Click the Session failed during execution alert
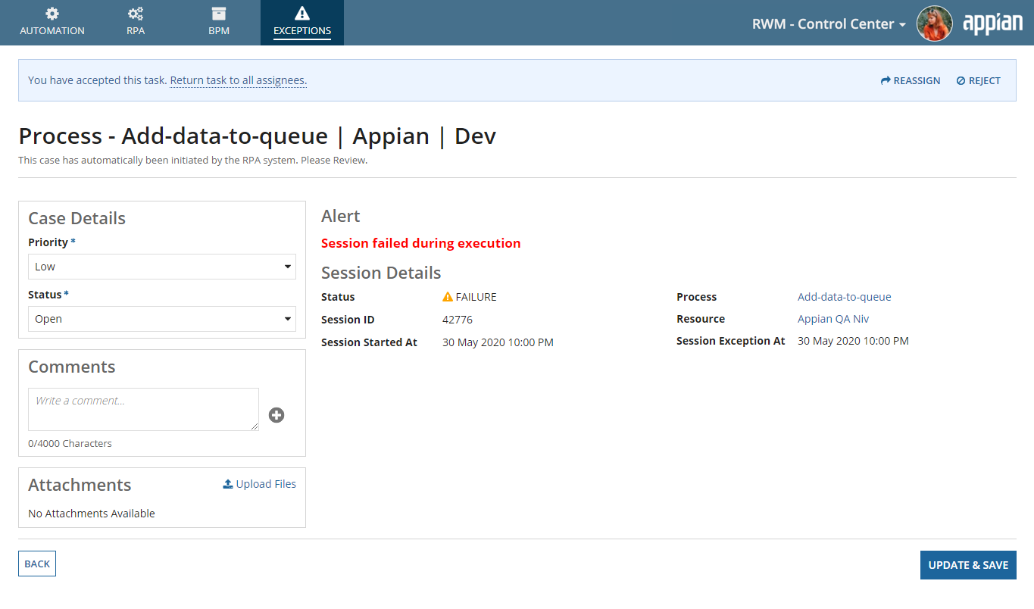The image size is (1034, 609). point(421,243)
